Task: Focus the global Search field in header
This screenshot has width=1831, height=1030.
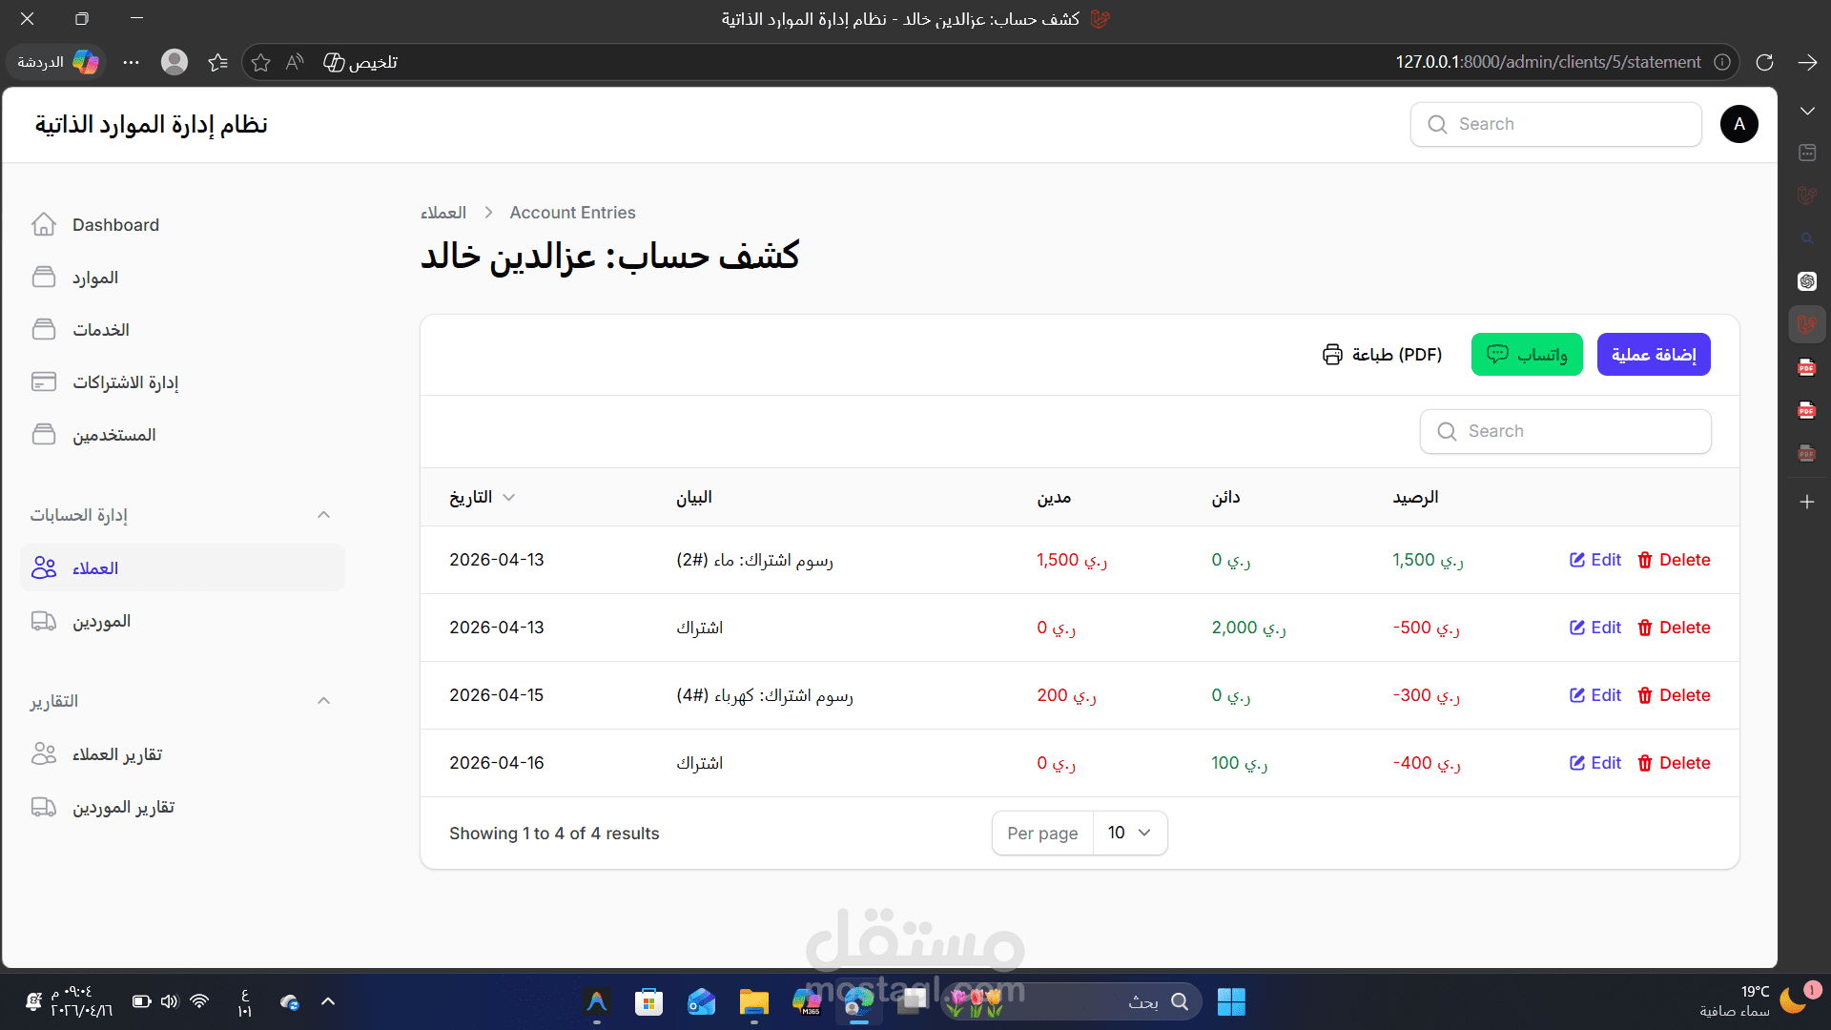Action: (x=1555, y=125)
